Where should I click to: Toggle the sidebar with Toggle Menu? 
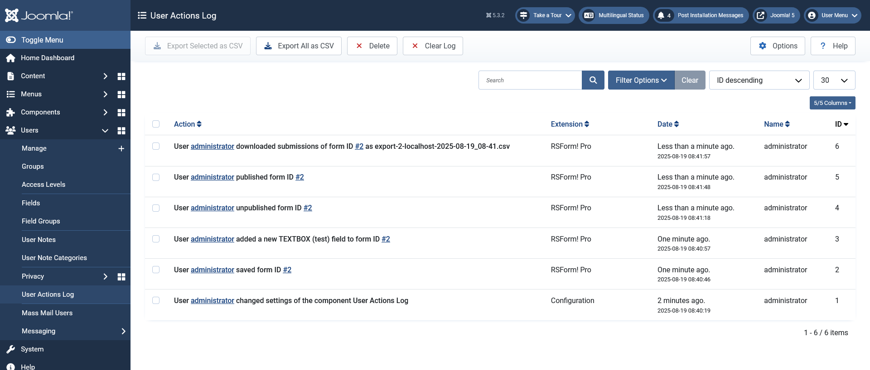pos(42,40)
